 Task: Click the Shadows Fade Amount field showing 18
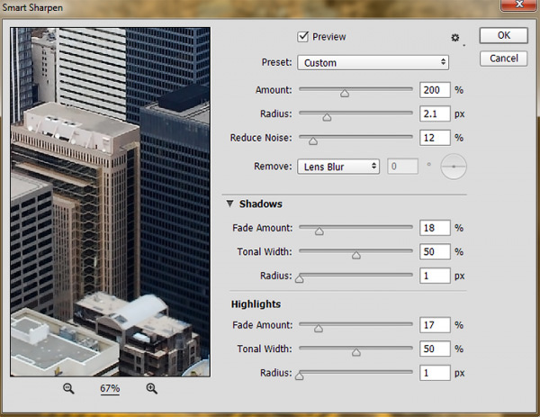click(x=435, y=228)
